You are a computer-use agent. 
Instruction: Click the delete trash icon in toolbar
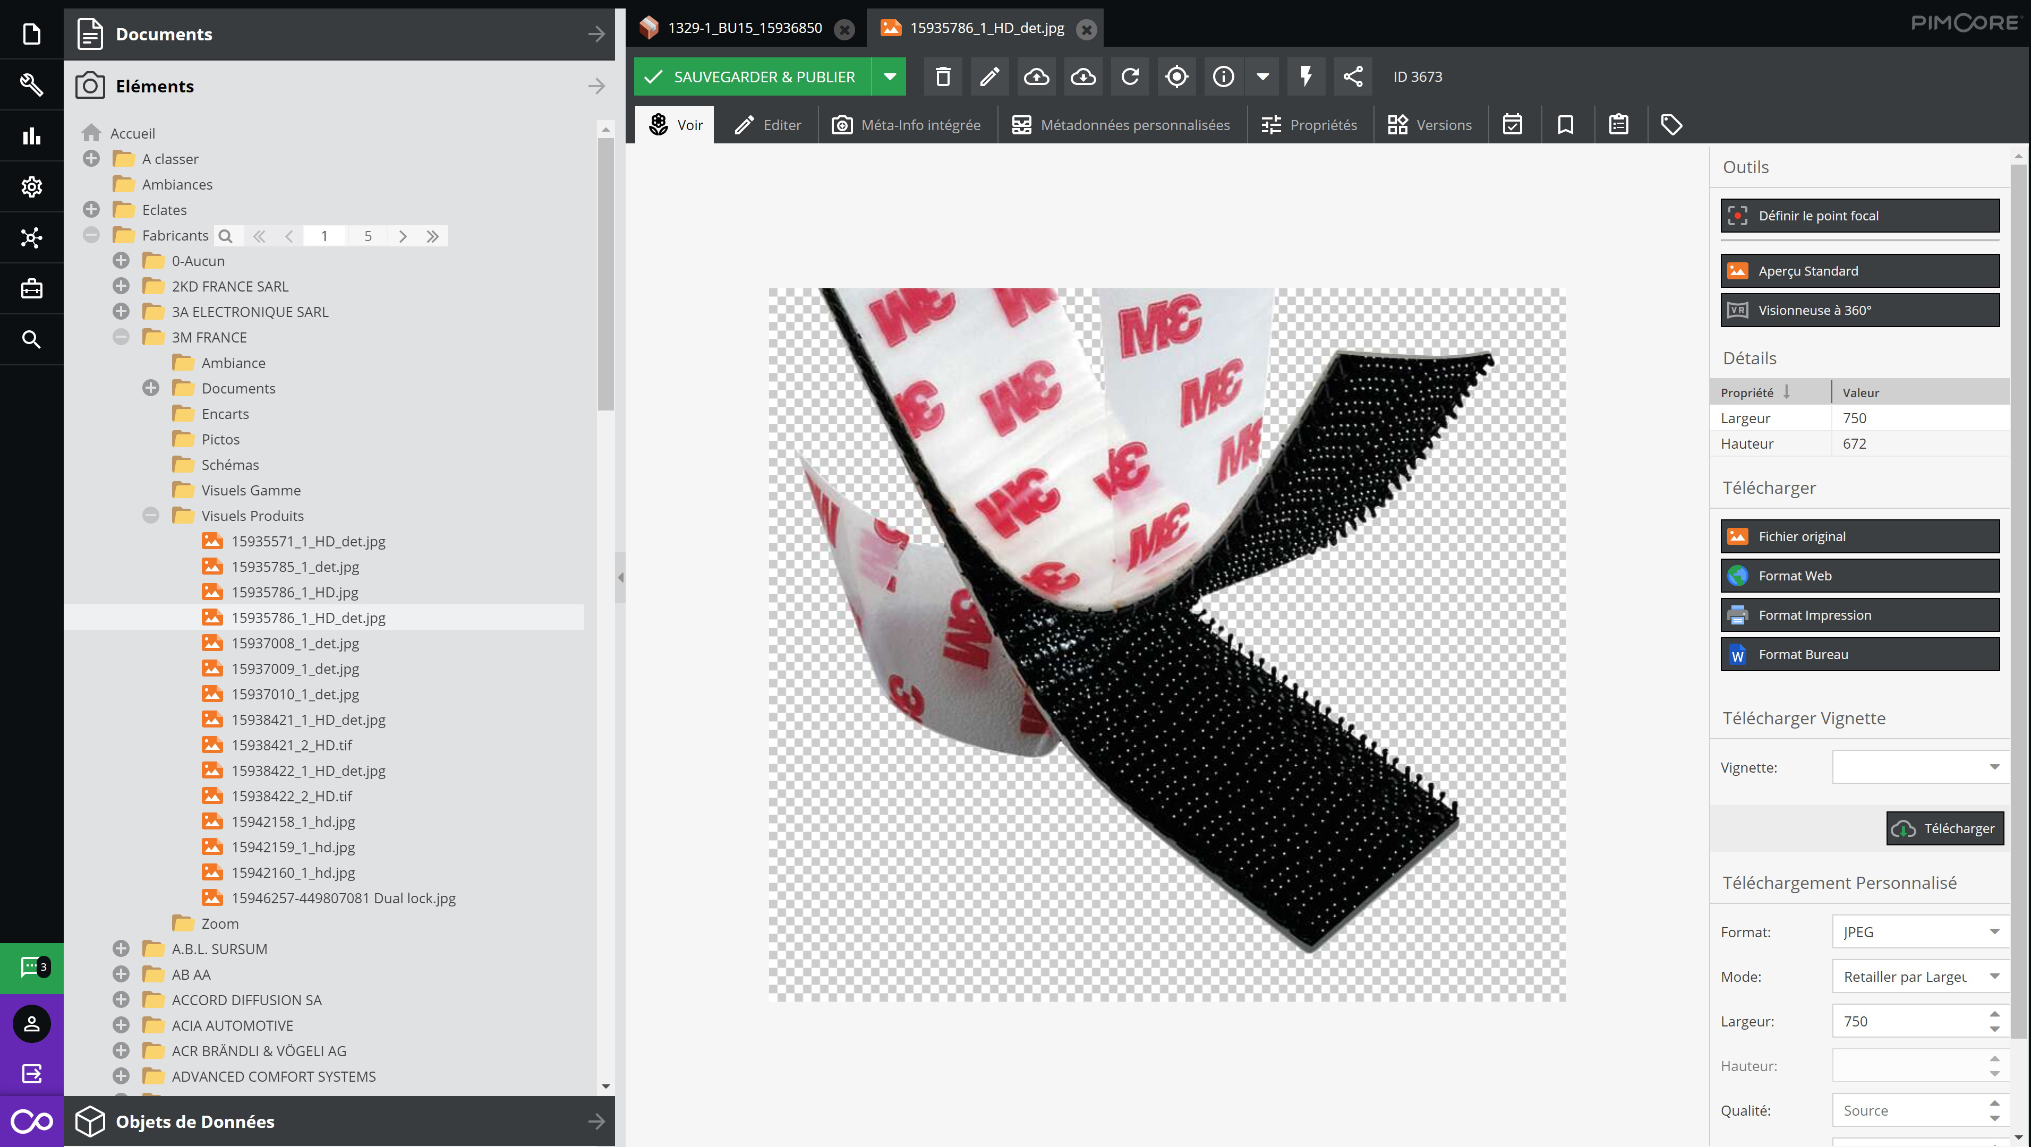[943, 76]
